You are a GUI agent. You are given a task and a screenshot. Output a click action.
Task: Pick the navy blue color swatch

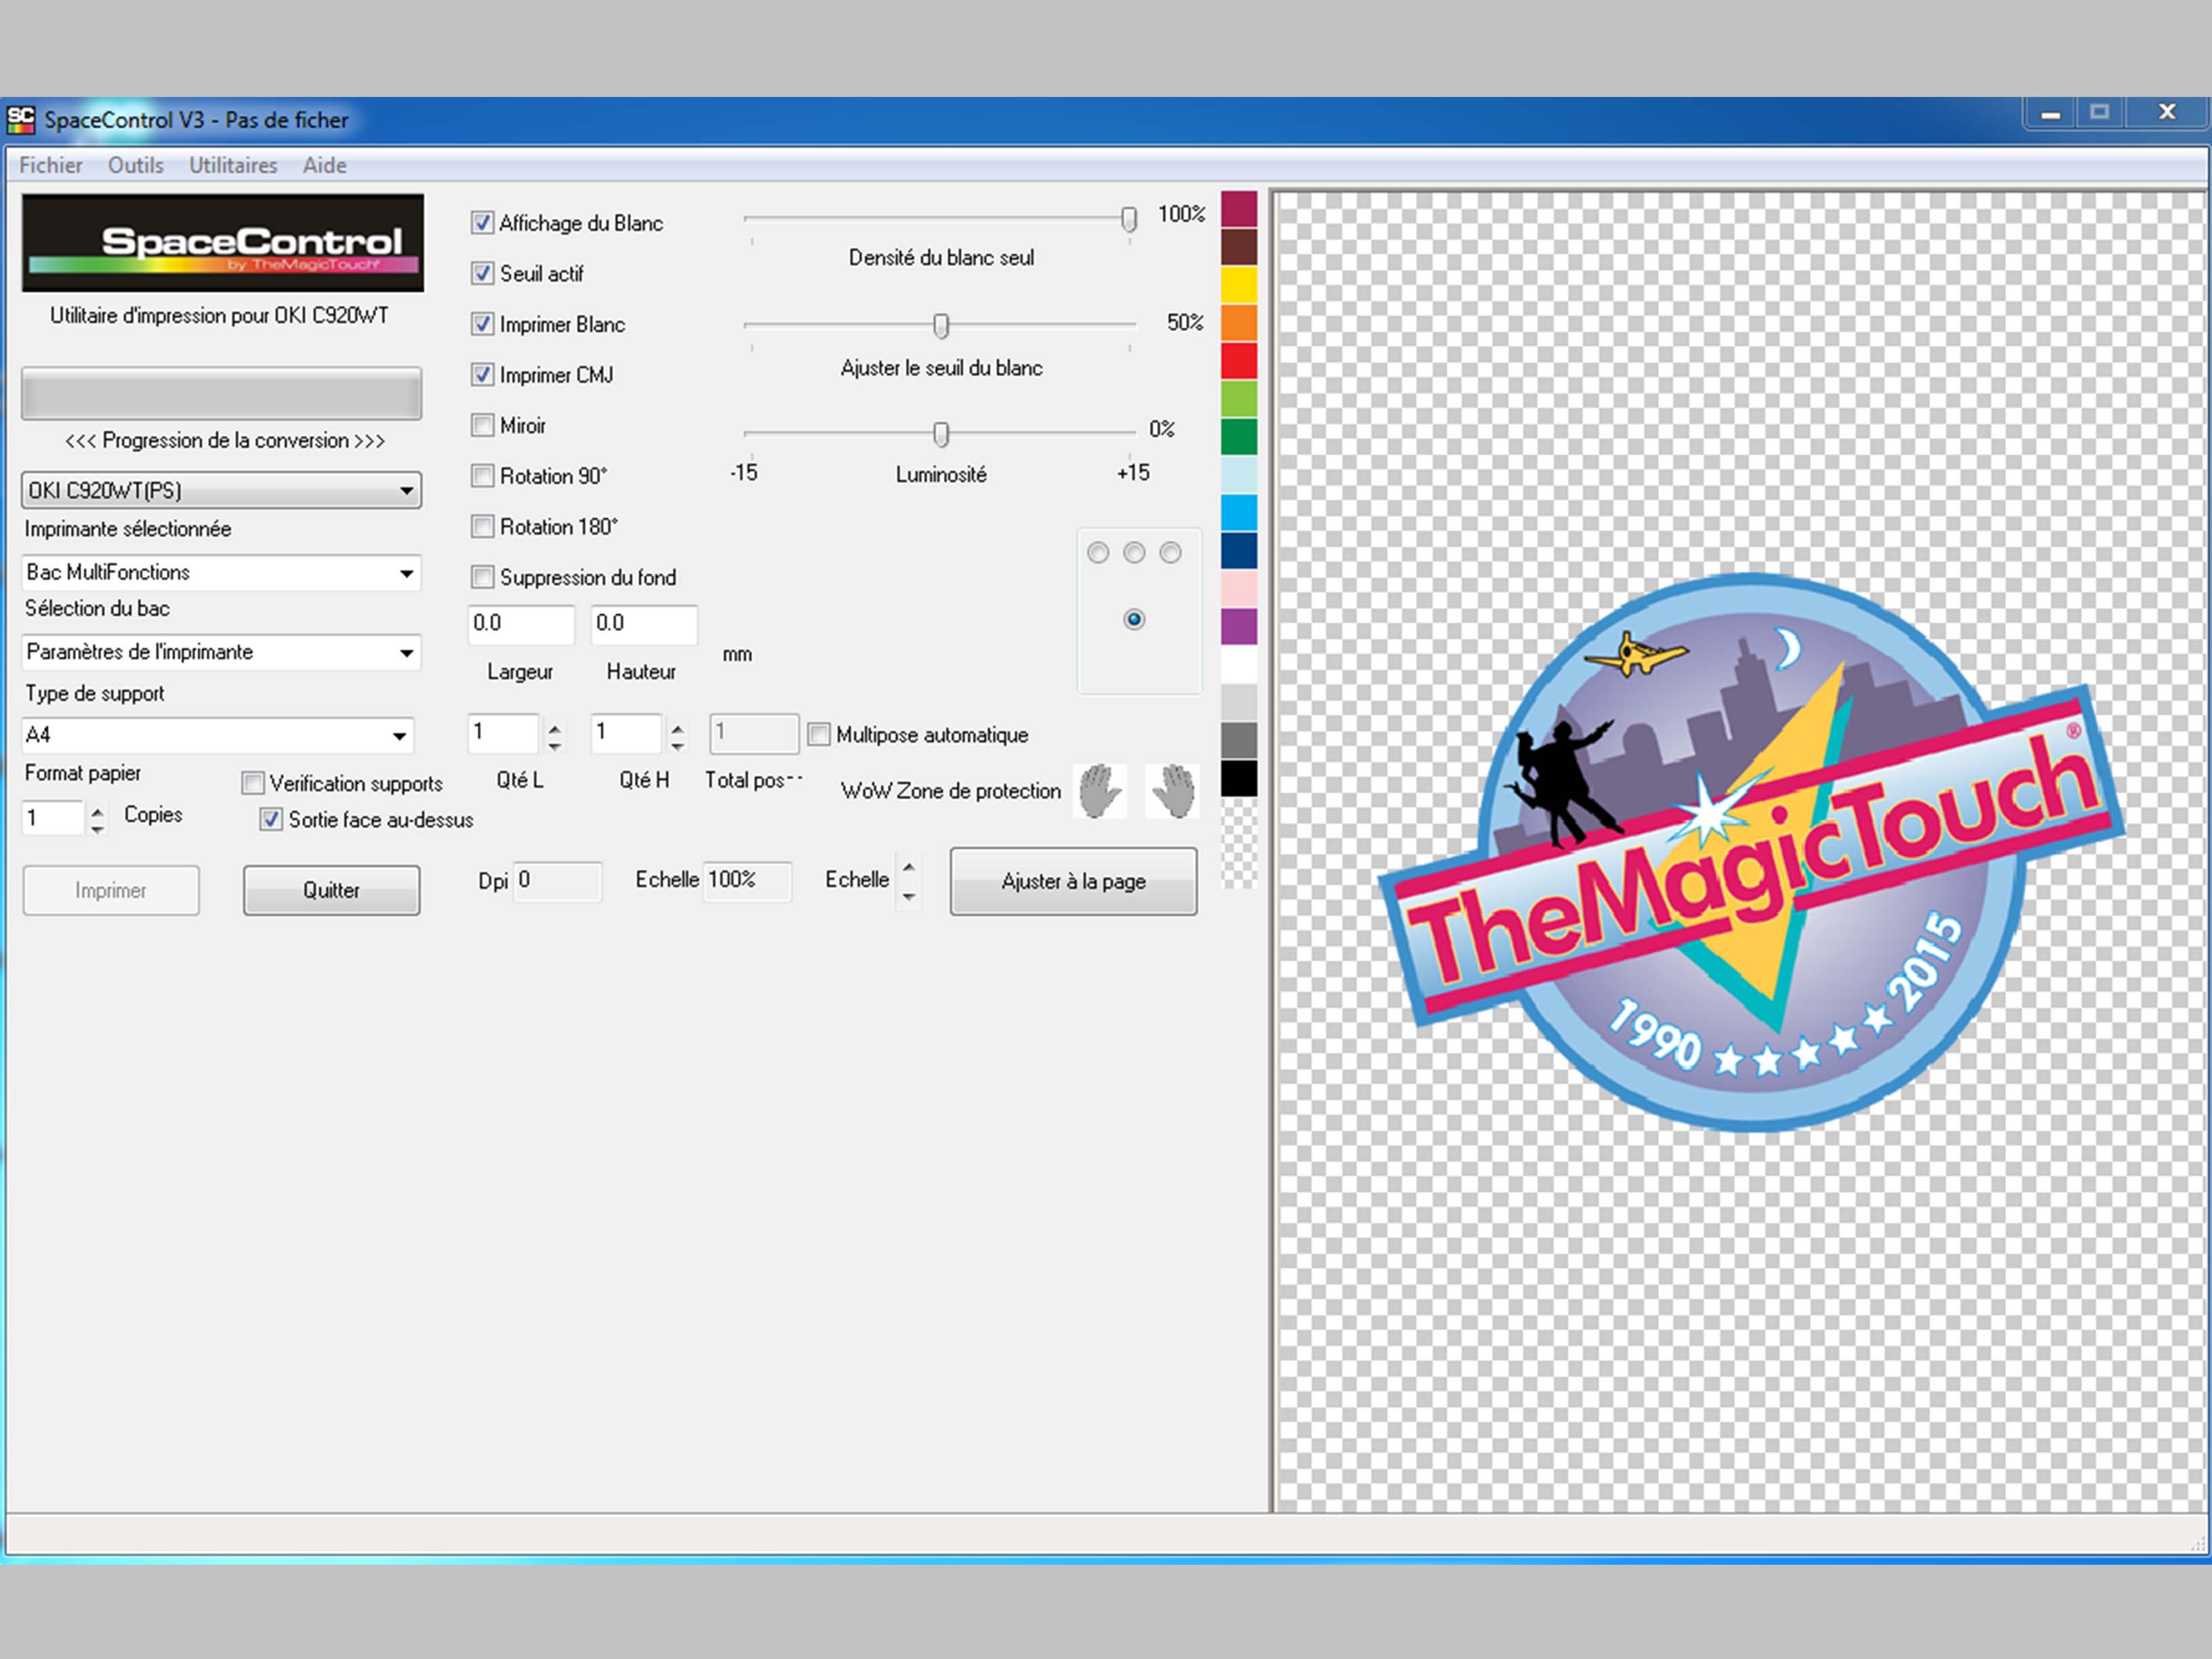click(1239, 551)
